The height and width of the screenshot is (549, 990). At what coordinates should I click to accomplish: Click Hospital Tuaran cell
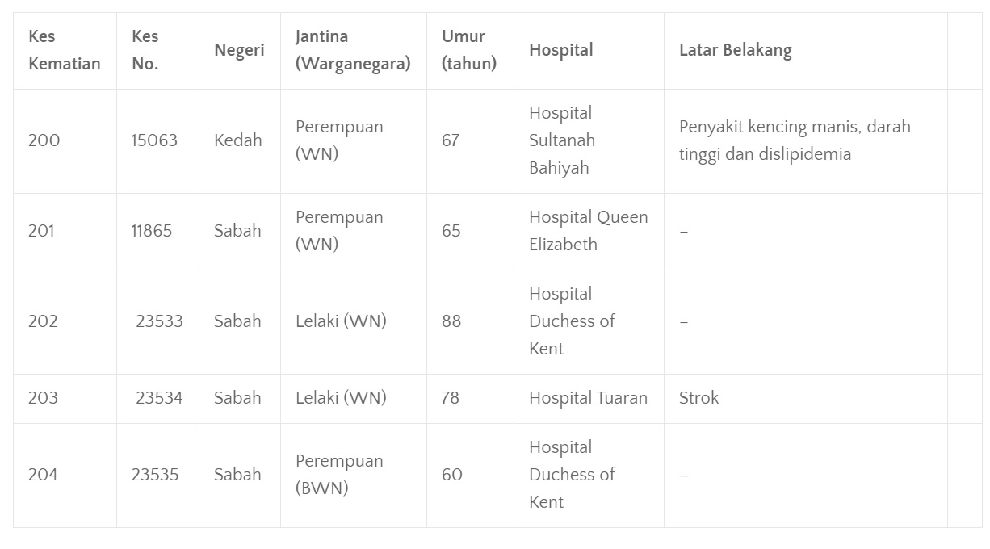(x=589, y=398)
